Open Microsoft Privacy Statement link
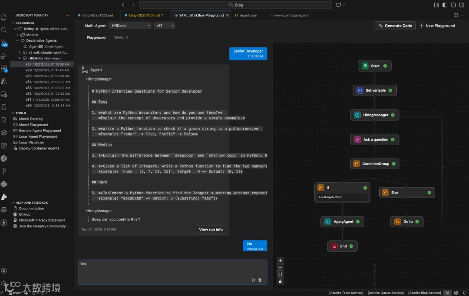The height and width of the screenshot is (296, 469). pos(42,220)
